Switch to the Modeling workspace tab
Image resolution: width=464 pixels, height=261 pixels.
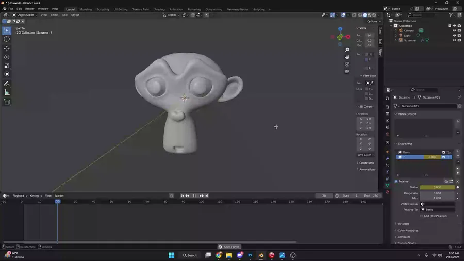click(86, 9)
